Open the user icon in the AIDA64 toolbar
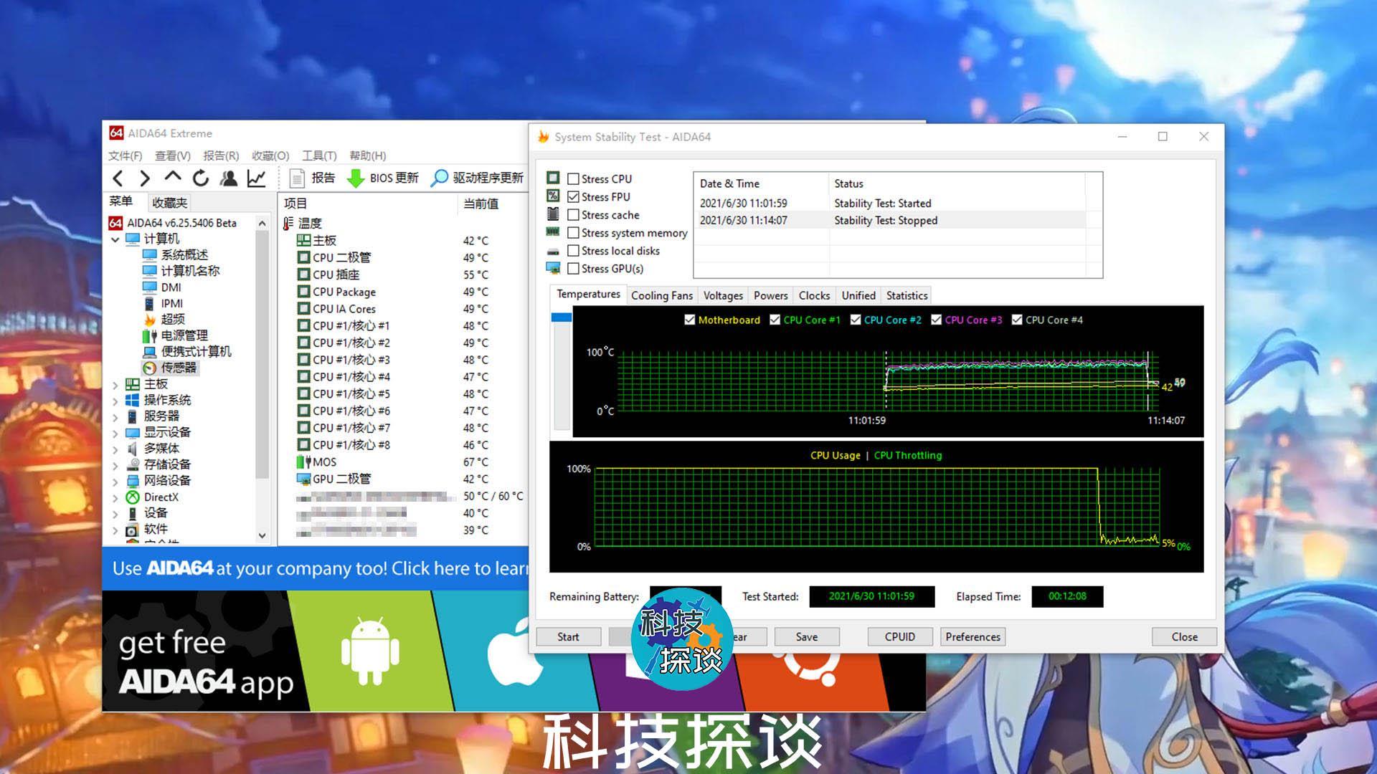Screen dimensions: 1377x774 229,178
